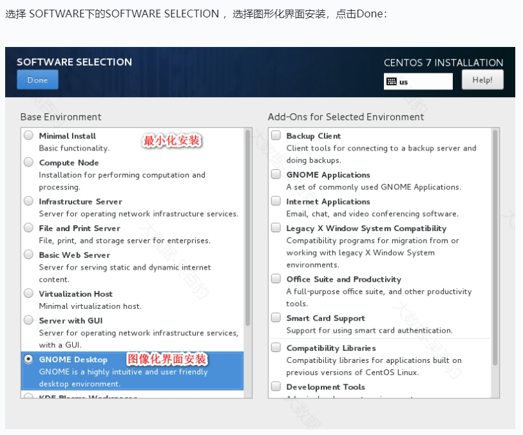
Task: Click the Add-Ons for Selected Environment heading
Action: click(x=346, y=117)
